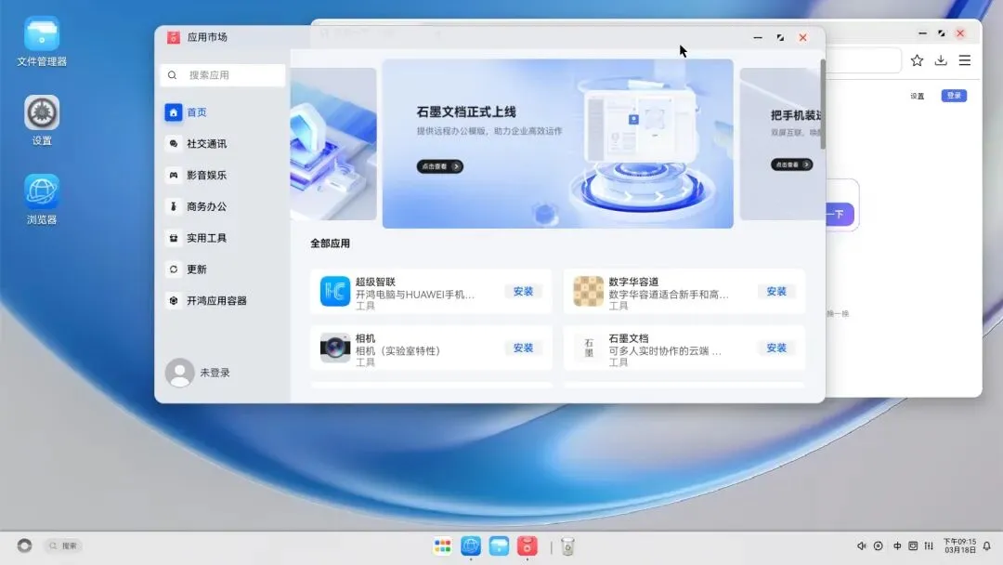Open the 石墨文档正式上线 banner

coord(558,143)
